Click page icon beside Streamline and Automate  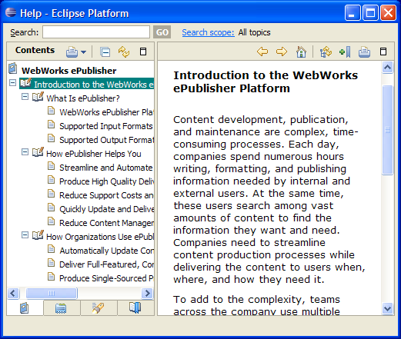pos(52,166)
